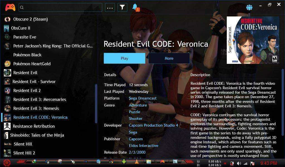Open Chrome from the taskbar
285x167 pixels.
[111, 161]
